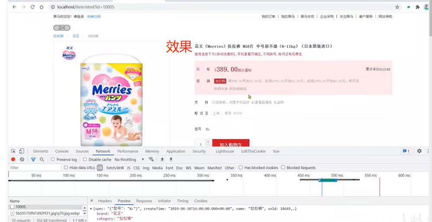
Task: Filter requests by Fetch/XHR
Action: click(115, 168)
